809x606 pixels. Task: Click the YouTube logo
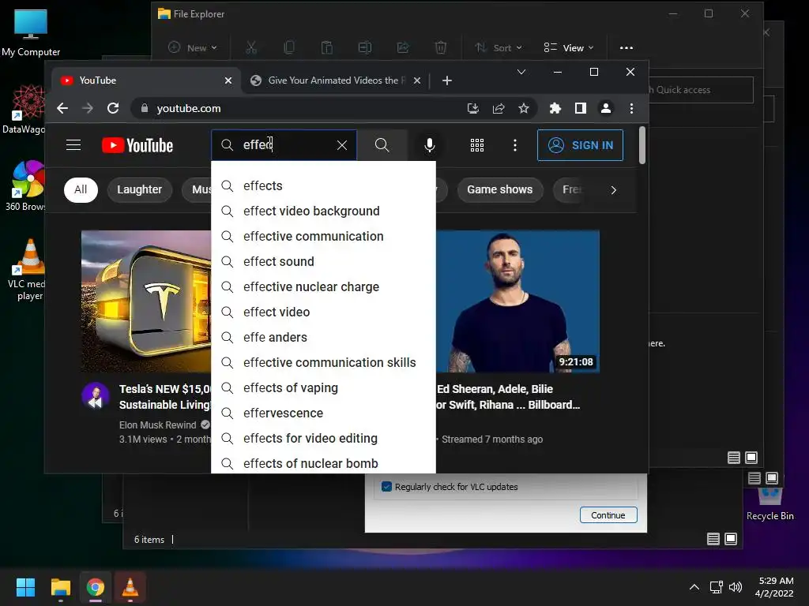137,145
